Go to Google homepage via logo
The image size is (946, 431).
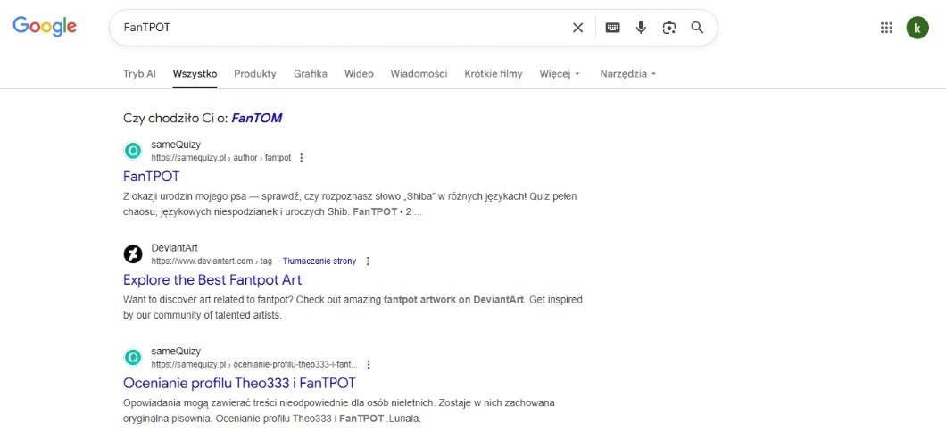tap(45, 27)
